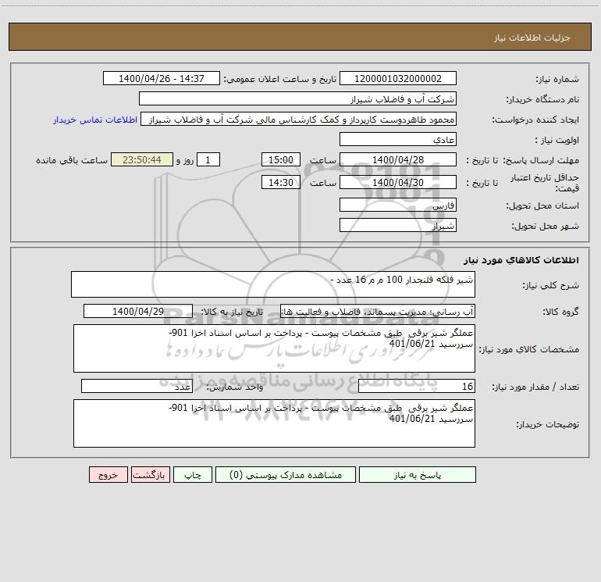
Task: Click the label ایجاد کننده درخواست
Action: pyautogui.click(x=535, y=120)
